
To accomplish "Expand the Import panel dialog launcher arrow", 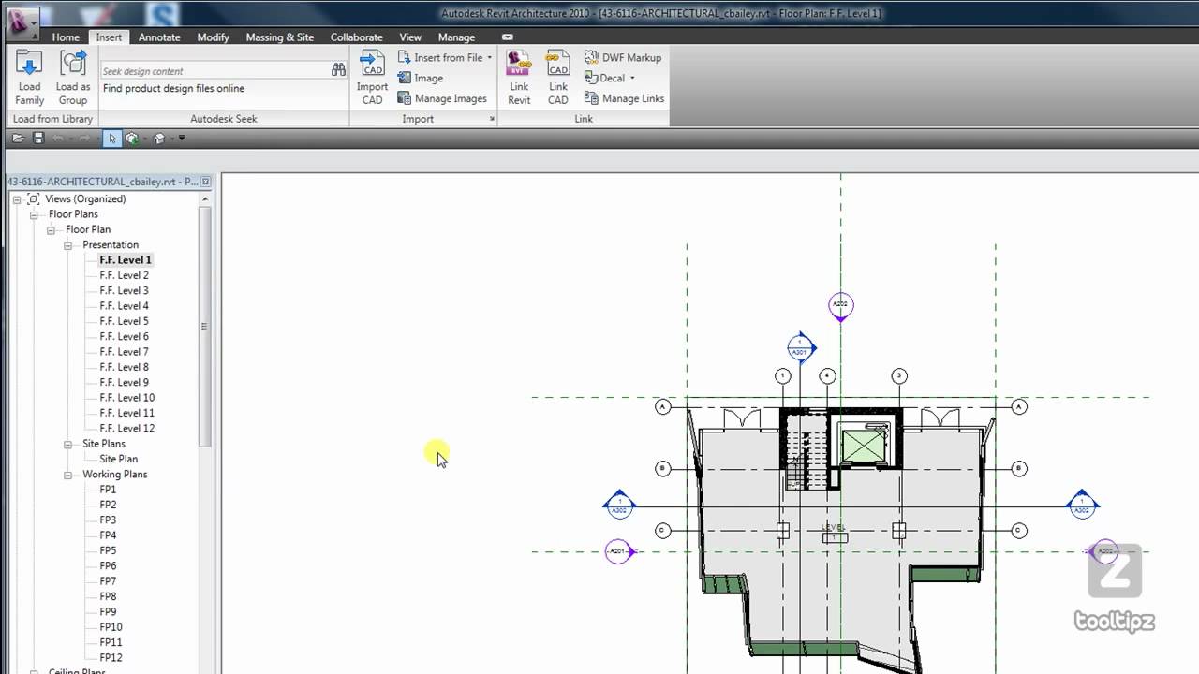I will [492, 119].
